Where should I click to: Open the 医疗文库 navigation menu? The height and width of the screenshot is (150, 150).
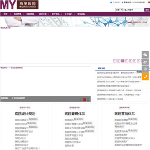coord(43,14)
